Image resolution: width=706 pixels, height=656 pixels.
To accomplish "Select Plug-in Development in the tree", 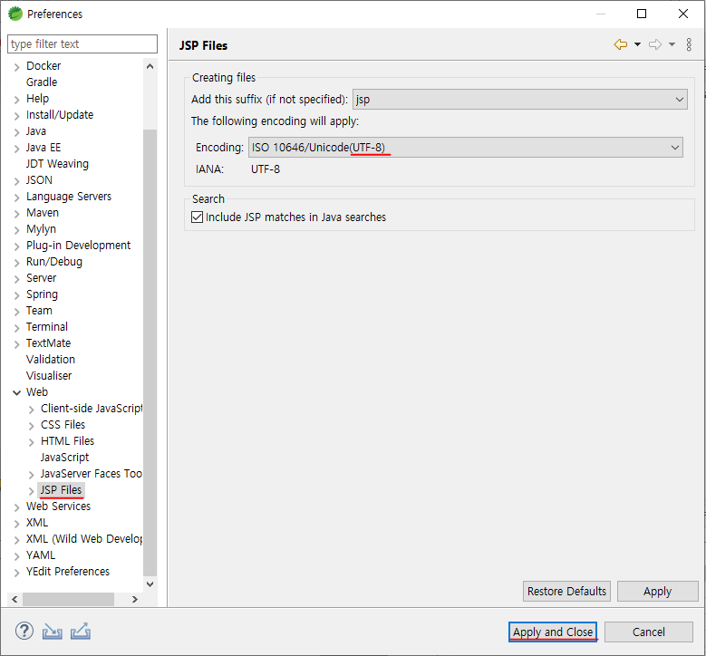I will (x=78, y=246).
